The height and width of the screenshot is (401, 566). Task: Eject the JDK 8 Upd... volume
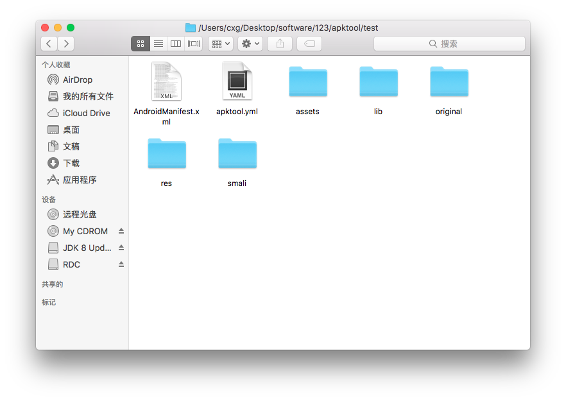[x=121, y=248]
